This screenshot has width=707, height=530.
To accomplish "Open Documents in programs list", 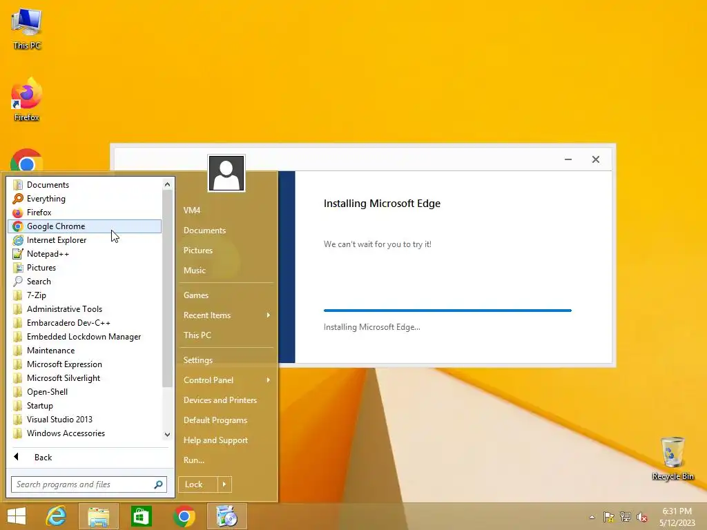I will [x=85, y=185].
